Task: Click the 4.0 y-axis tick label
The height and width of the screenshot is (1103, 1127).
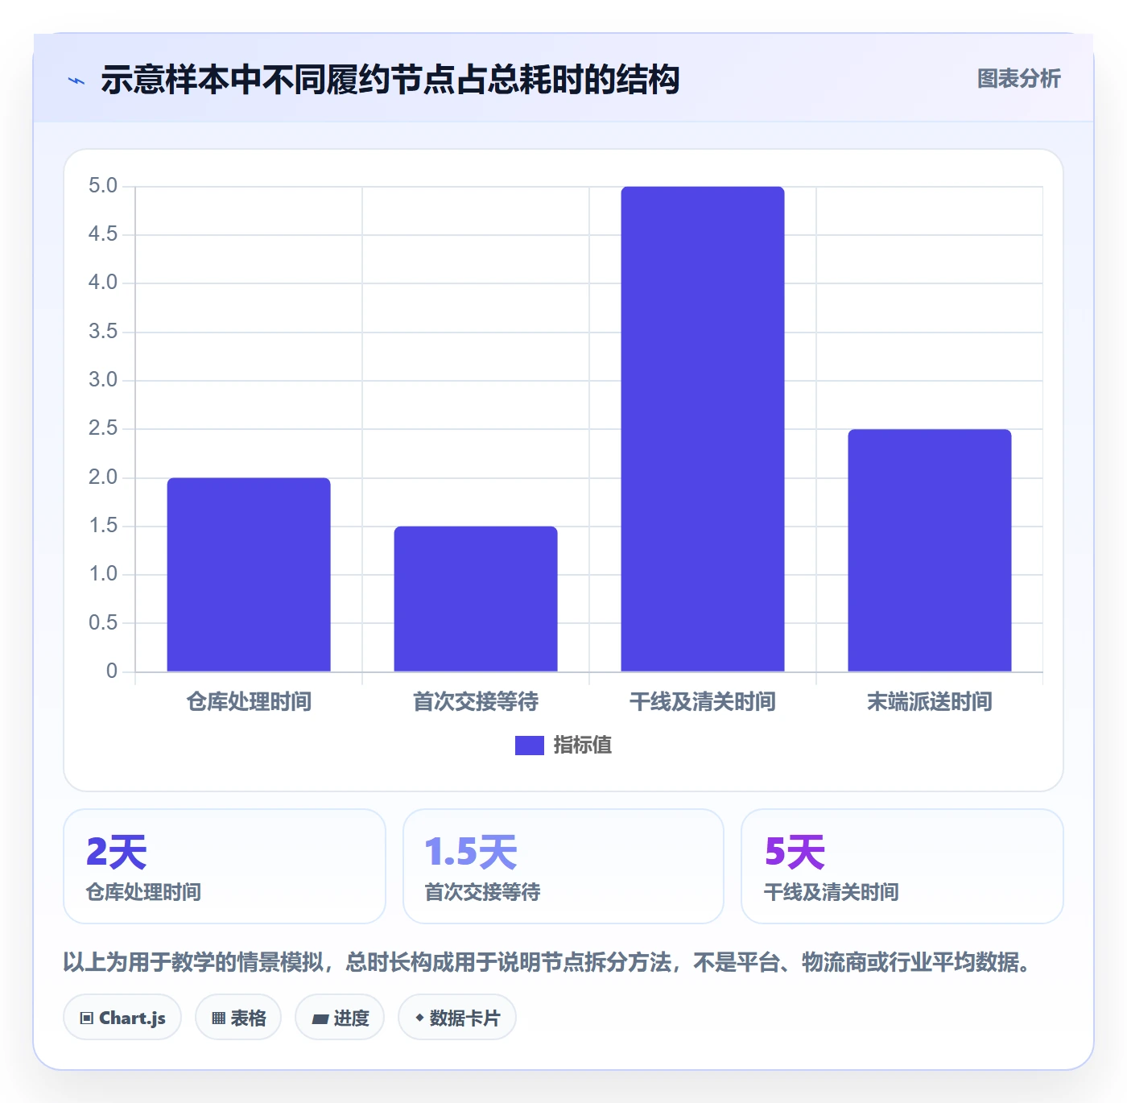Action: pos(103,283)
